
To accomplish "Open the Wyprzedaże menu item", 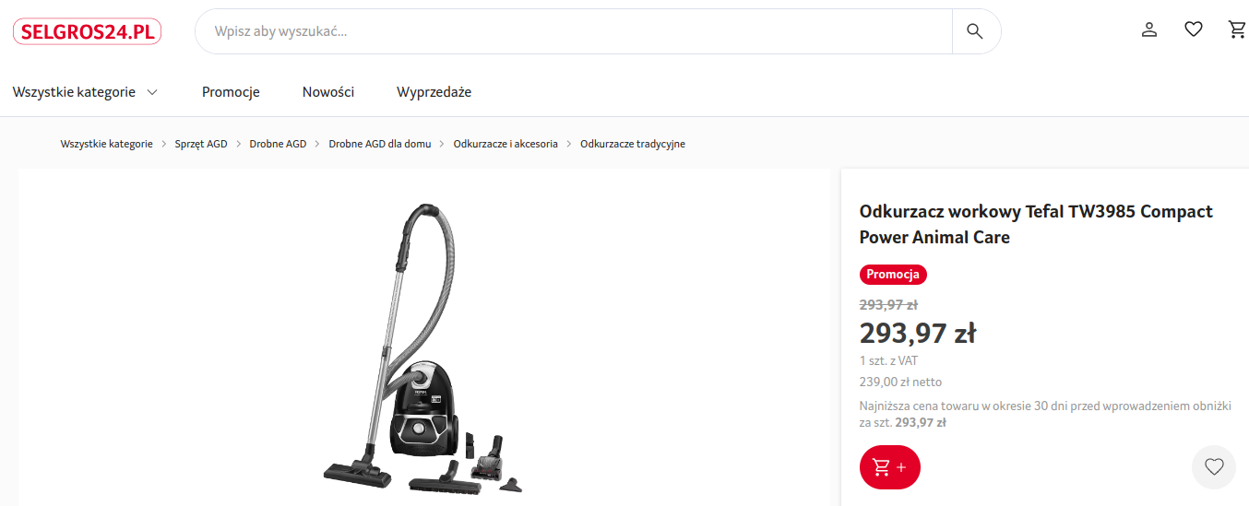I will click(434, 92).
